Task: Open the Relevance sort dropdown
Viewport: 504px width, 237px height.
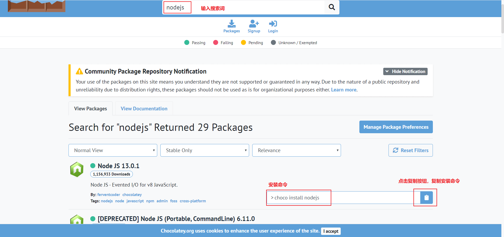Action: 297,150
